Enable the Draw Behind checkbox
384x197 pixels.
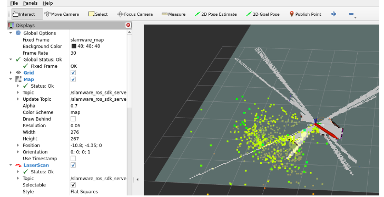73,119
